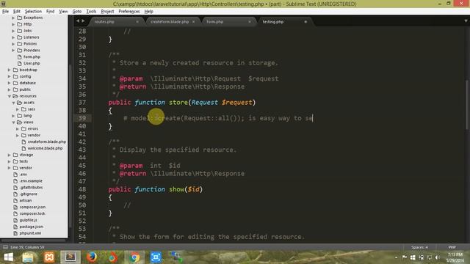This screenshot has width=470, height=264.
Task: Open gulpfile.js in the sidebar
Action: tap(28, 220)
